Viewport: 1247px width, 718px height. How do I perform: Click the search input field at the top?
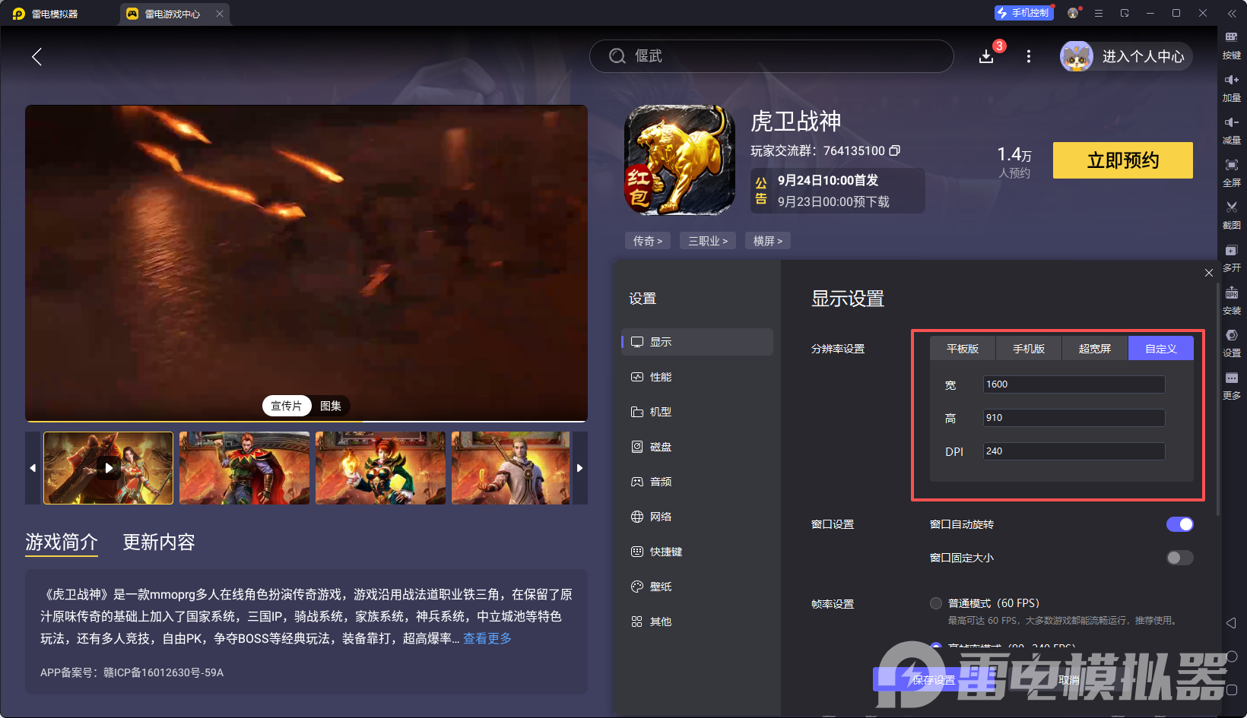click(772, 55)
